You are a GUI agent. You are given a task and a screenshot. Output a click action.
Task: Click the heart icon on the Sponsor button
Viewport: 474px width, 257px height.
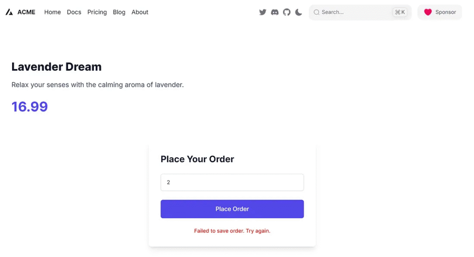(428, 13)
